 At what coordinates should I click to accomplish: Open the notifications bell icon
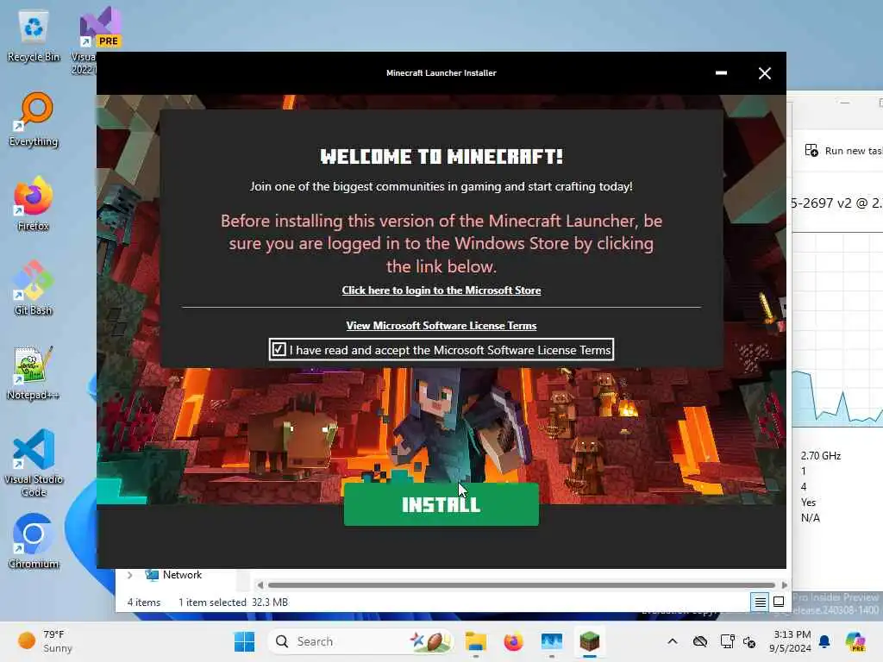824,641
